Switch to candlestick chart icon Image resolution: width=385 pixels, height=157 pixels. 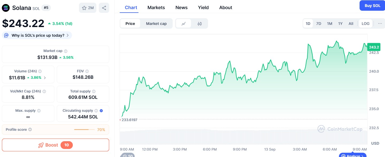(199, 24)
